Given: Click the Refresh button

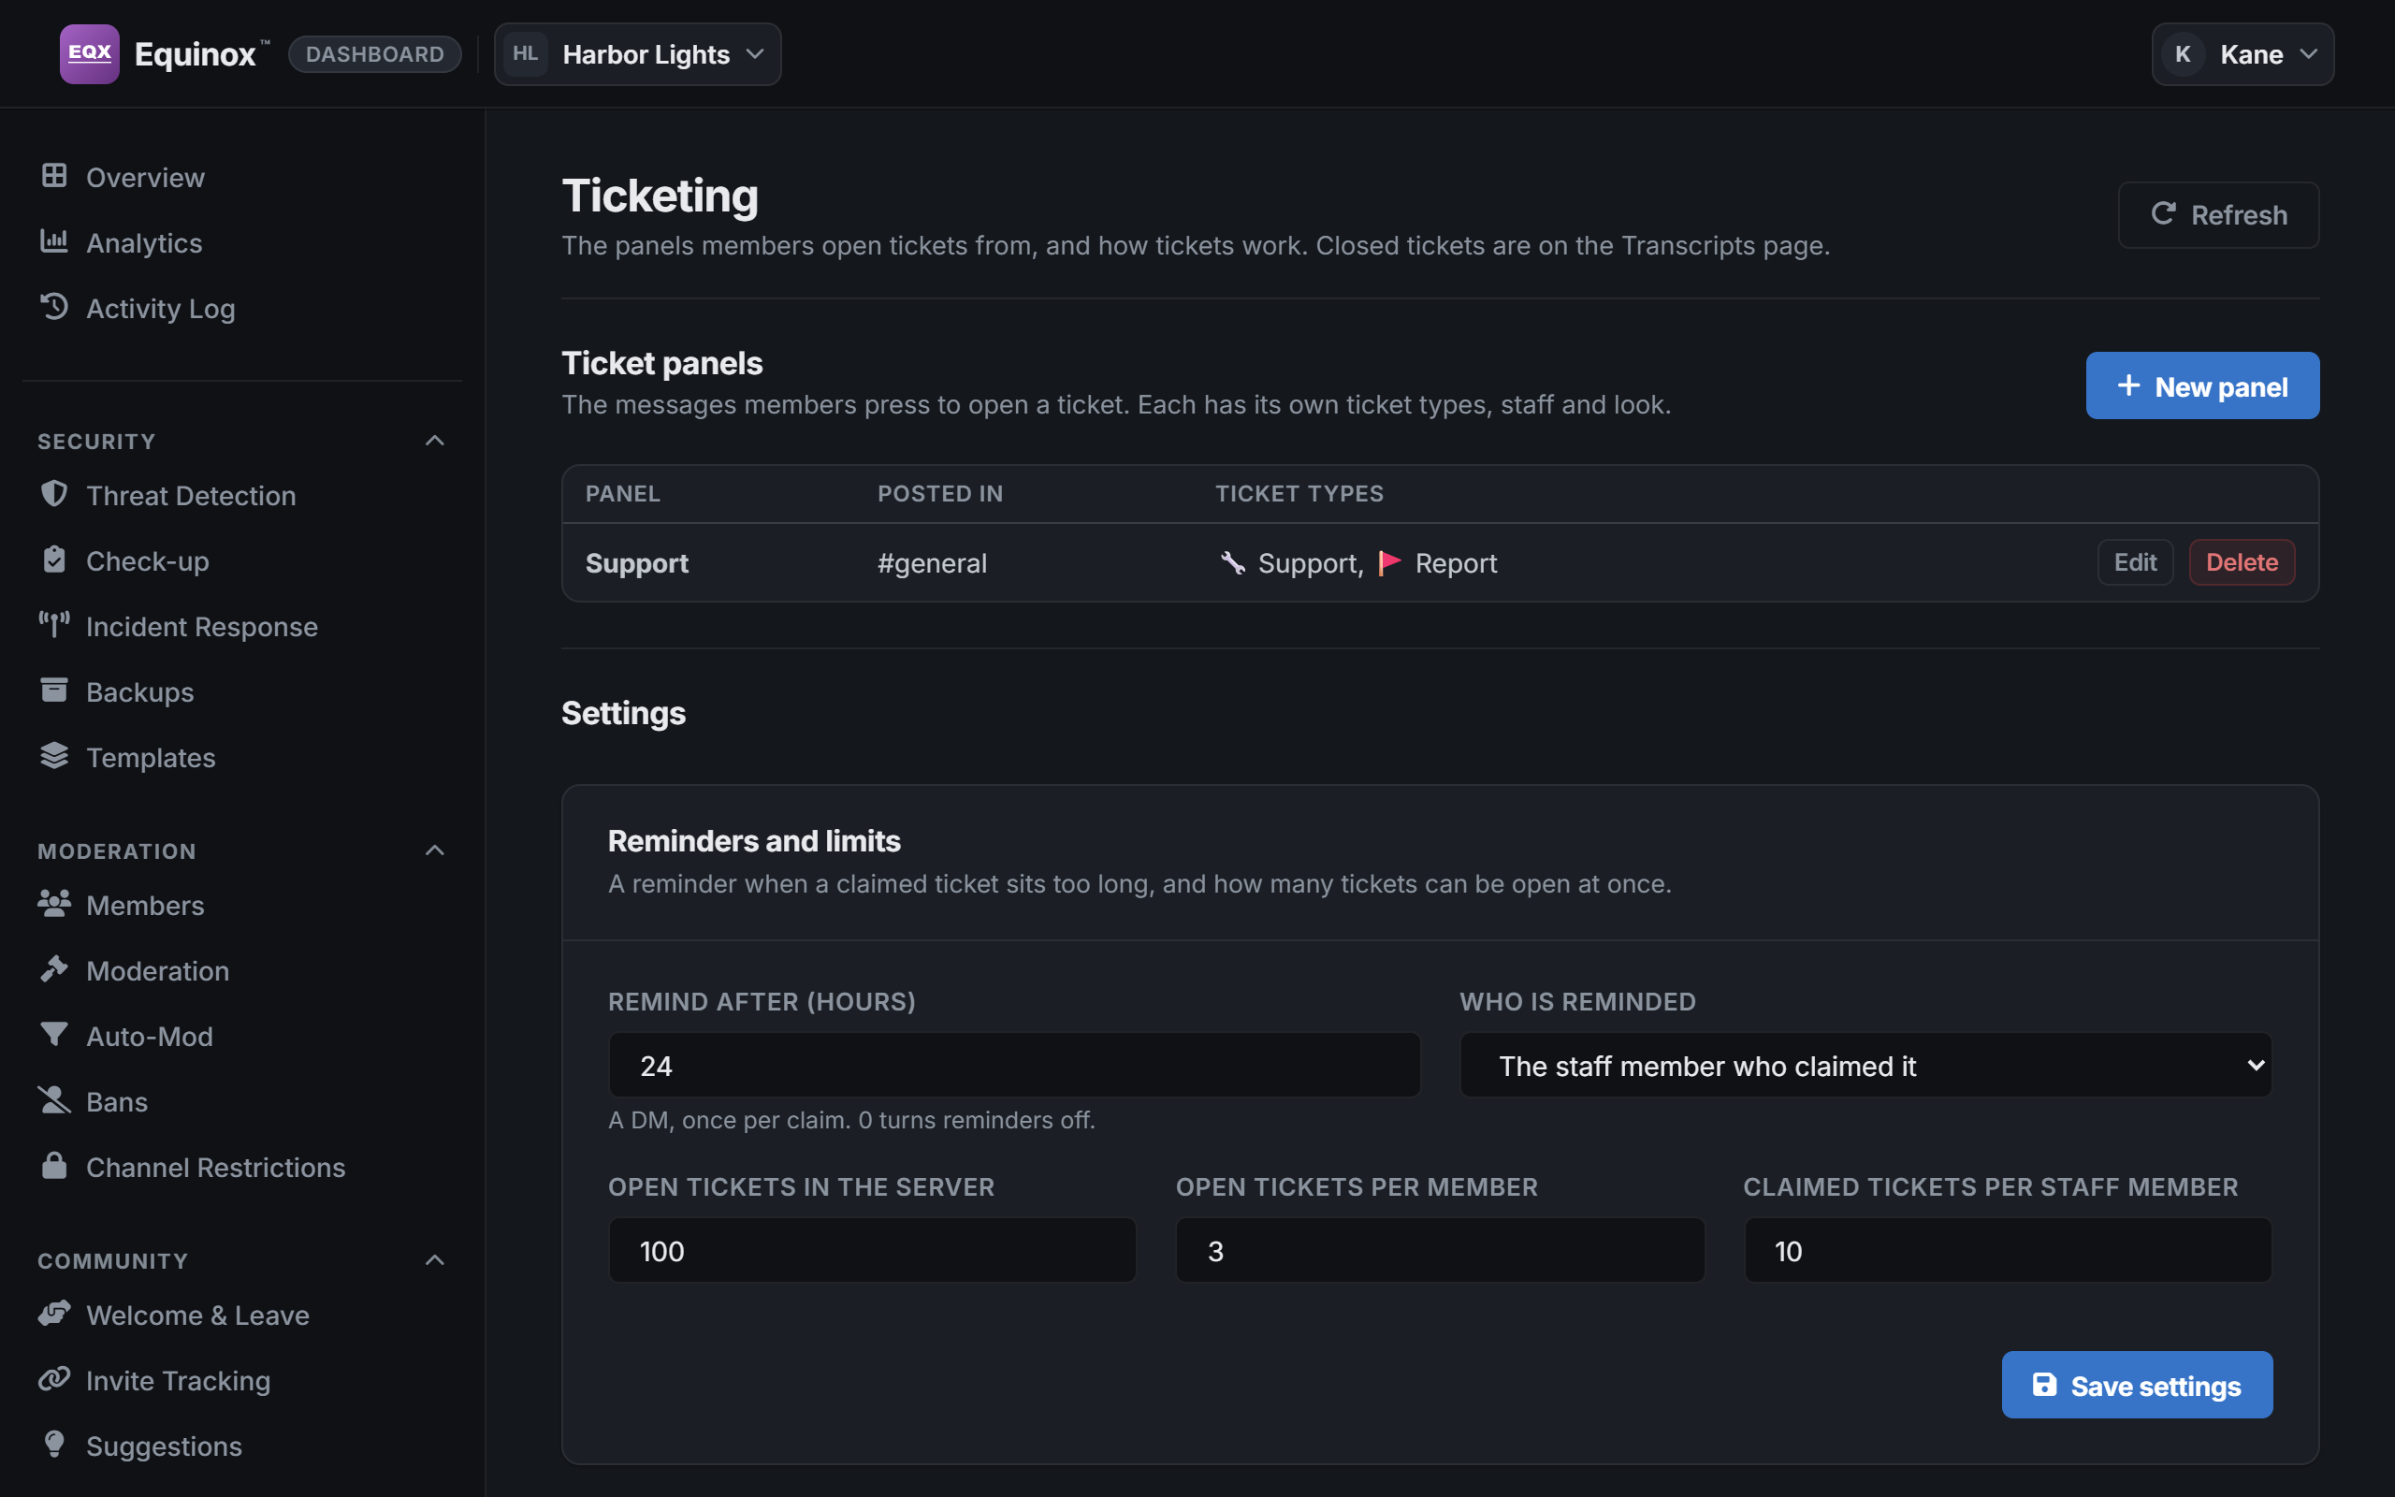Looking at the screenshot, I should [2218, 215].
